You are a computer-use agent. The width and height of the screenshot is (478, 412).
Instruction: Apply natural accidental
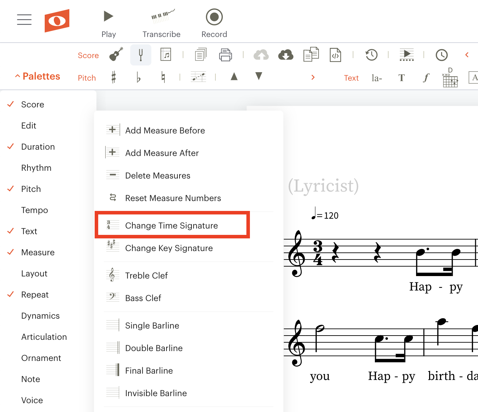click(x=163, y=77)
